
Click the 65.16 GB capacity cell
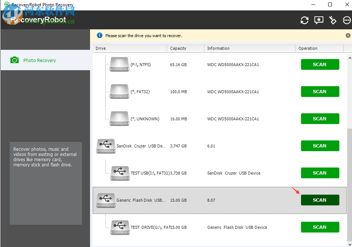click(x=178, y=65)
